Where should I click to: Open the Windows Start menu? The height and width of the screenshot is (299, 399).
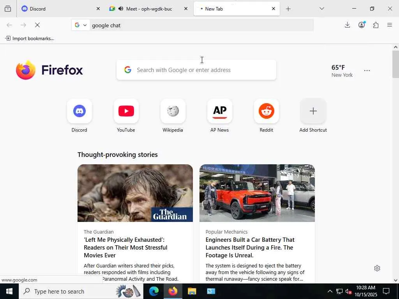9,291
